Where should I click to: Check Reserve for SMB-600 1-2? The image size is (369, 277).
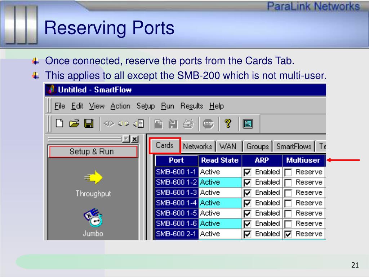tap(288, 183)
